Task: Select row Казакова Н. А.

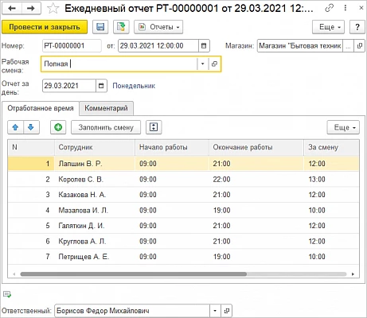Action: coord(184,195)
